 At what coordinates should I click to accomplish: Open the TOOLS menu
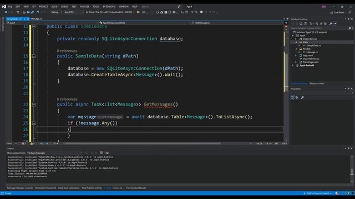coord(96,7)
